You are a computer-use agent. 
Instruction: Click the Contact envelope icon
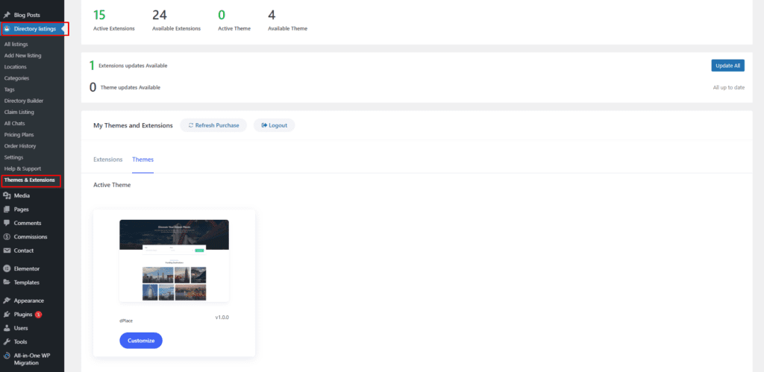point(7,250)
